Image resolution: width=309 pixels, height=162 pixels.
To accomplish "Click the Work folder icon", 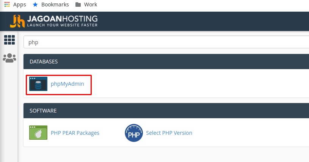I will coord(78,5).
